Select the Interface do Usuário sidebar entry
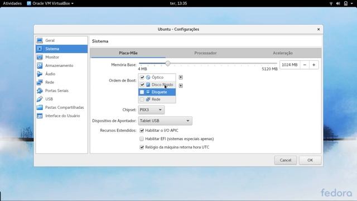 coord(61,116)
